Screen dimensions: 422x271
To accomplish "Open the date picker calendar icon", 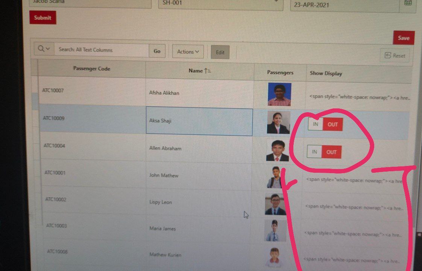I will point(408,3).
